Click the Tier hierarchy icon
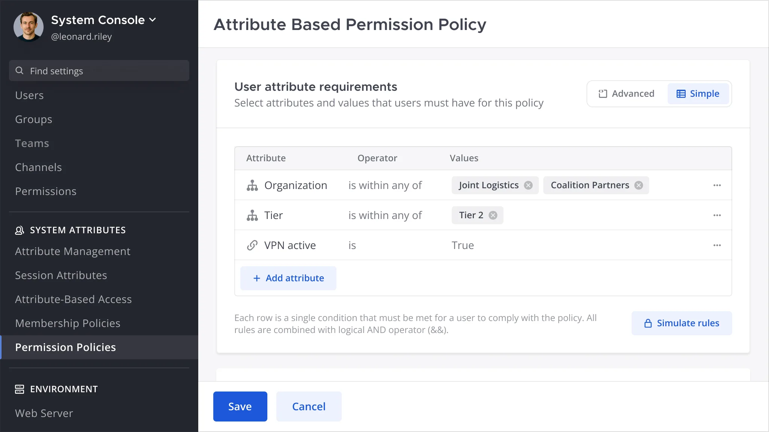Image resolution: width=769 pixels, height=432 pixels. point(252,215)
